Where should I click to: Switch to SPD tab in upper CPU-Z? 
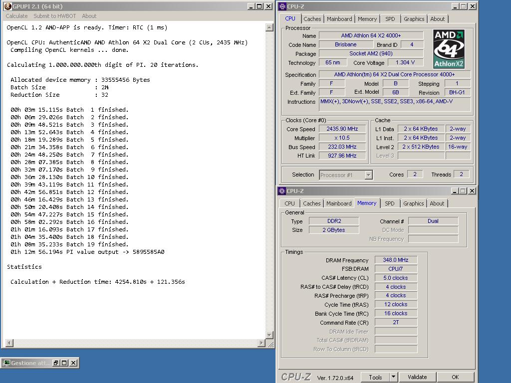click(390, 19)
